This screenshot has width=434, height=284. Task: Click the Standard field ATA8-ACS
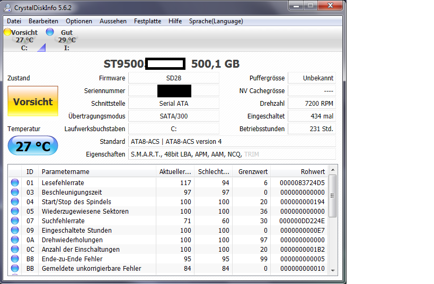[232, 141]
